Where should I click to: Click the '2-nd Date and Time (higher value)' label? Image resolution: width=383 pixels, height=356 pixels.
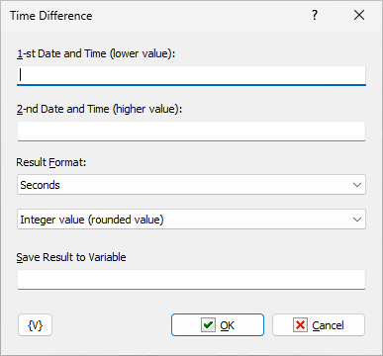pyautogui.click(x=99, y=109)
